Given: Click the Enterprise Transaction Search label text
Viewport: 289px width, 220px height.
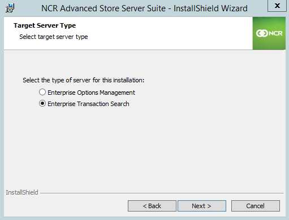Looking at the screenshot, I should coord(88,104).
